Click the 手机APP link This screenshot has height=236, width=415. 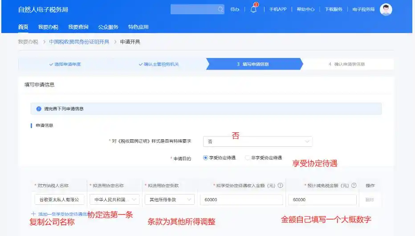(277, 9)
